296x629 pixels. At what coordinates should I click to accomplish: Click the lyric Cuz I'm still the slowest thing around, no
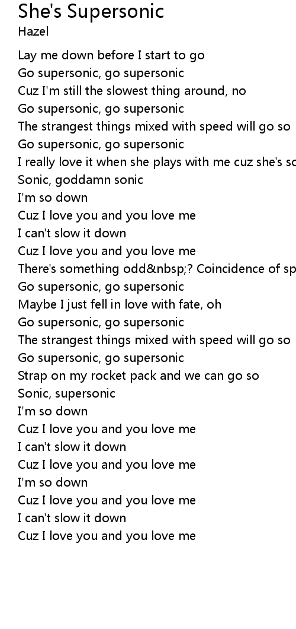click(x=132, y=91)
